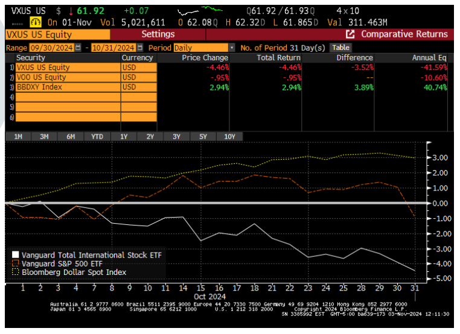Screen dimensions: 460x334
Task: Click the -10.60% annual equivalent value for VOO
Action: (434, 78)
